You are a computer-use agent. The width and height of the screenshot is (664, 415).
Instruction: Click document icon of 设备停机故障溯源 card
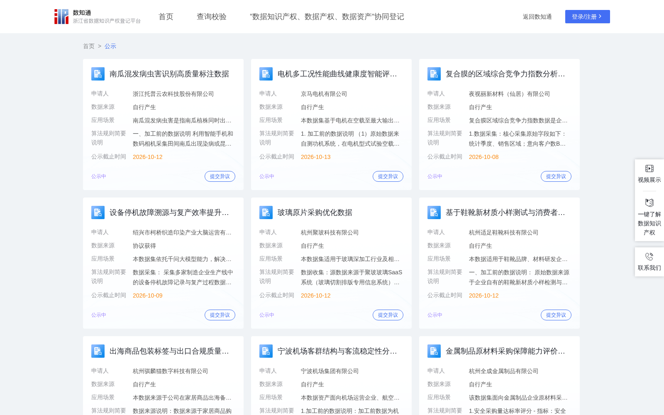(x=98, y=212)
